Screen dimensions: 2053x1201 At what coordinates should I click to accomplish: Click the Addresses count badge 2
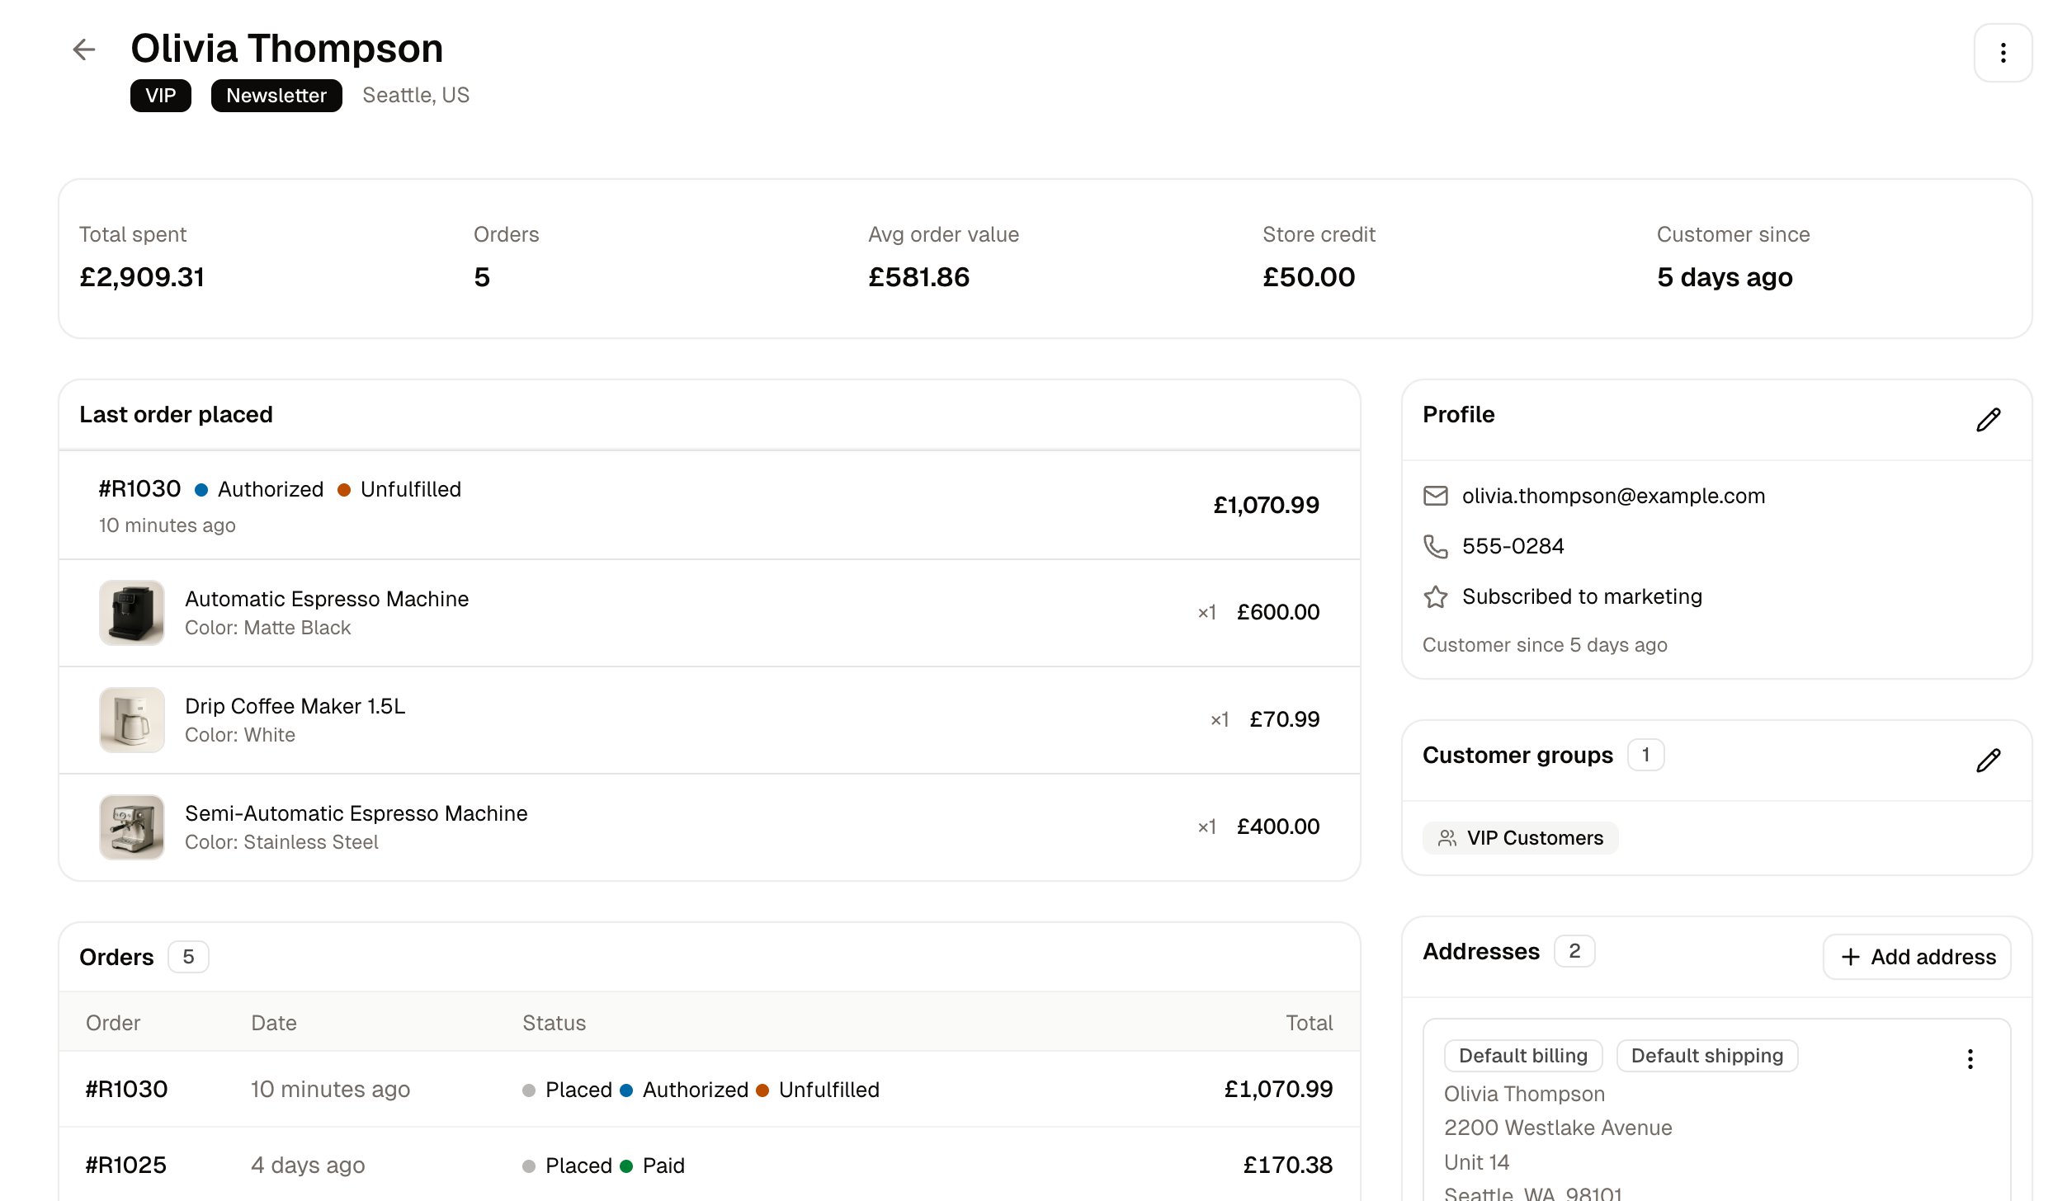click(1574, 951)
